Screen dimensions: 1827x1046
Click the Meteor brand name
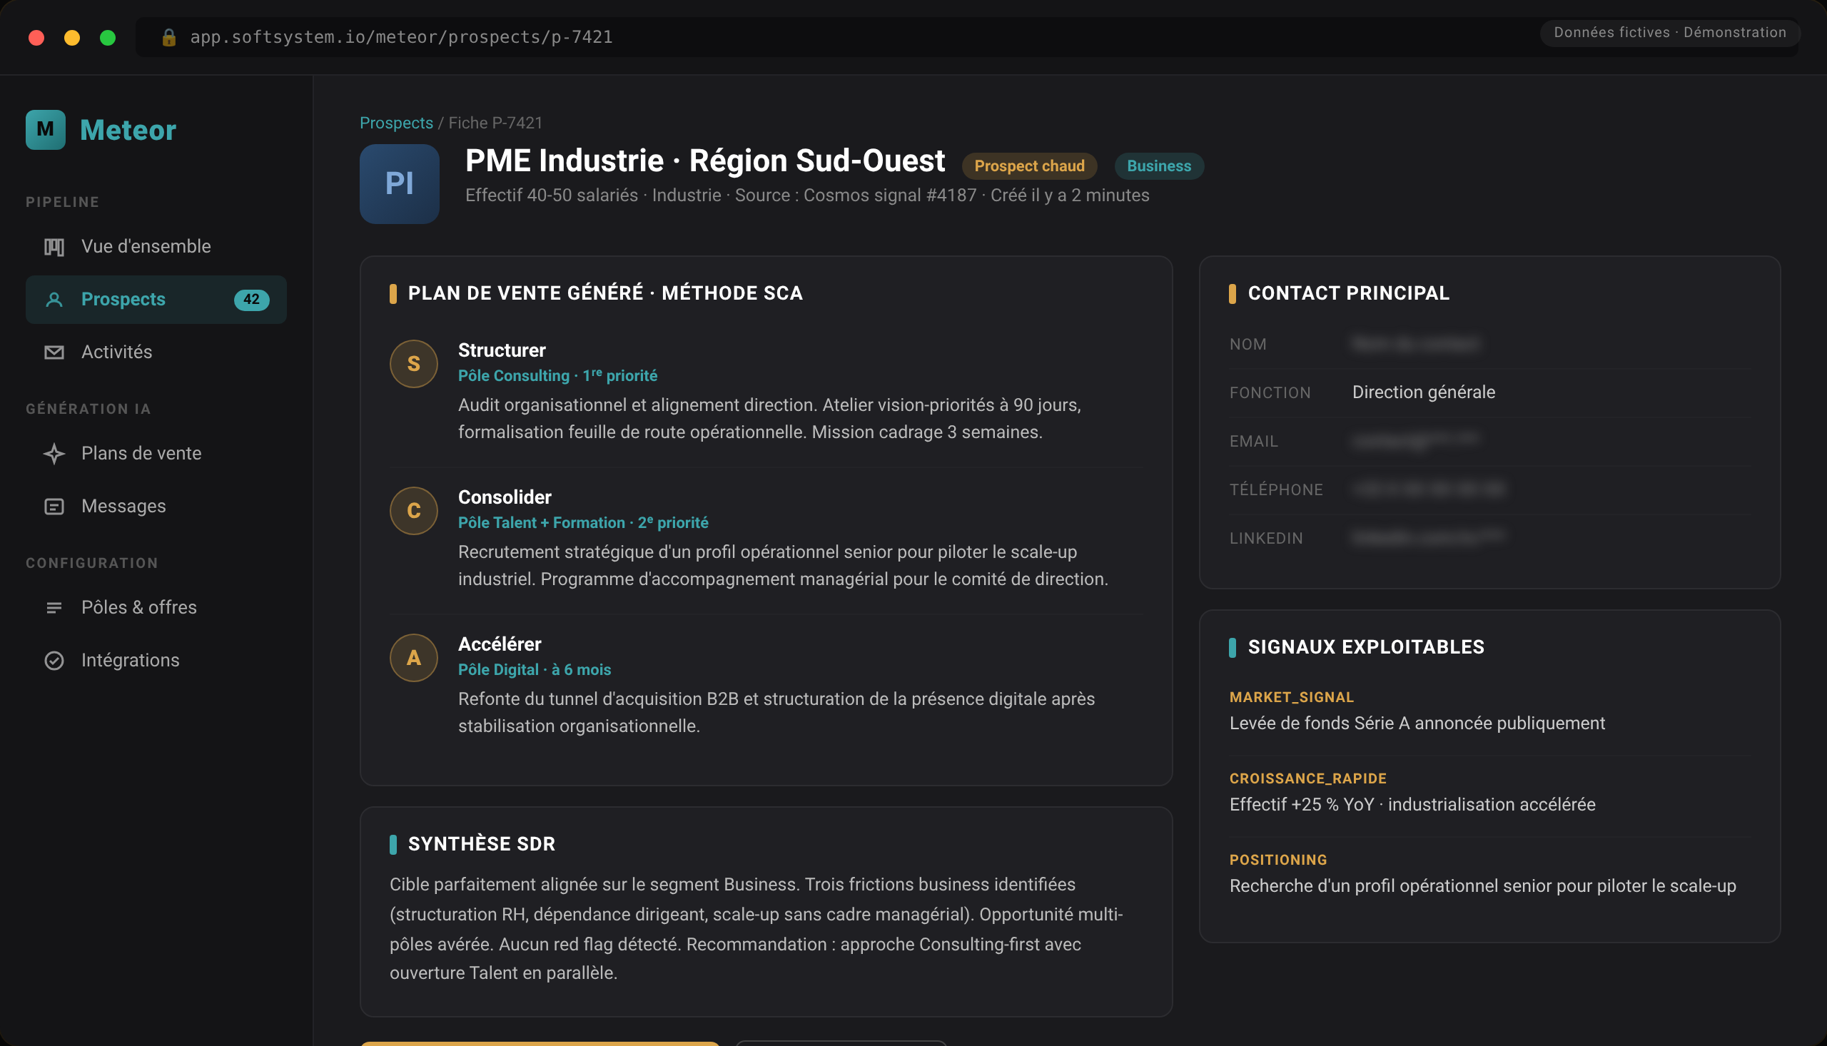tap(128, 130)
